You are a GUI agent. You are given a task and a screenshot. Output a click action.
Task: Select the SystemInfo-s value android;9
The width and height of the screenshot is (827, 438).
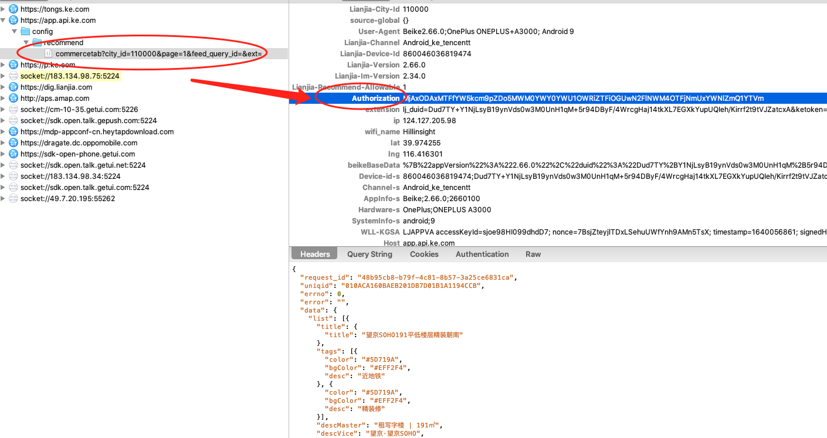[419, 220]
